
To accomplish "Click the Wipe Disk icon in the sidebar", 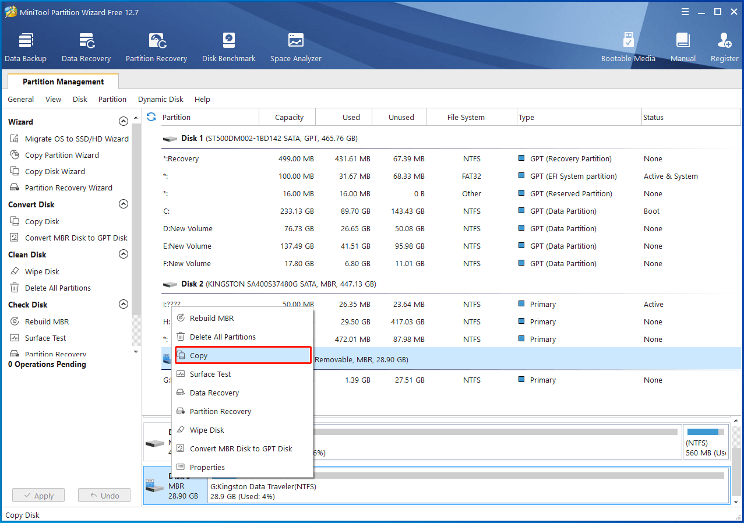I will 15,271.
